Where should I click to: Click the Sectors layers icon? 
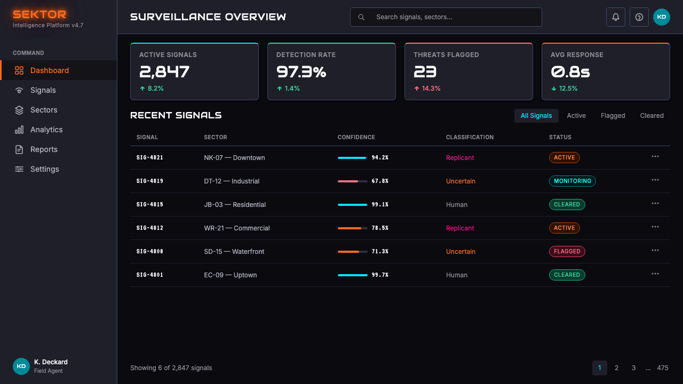pos(19,110)
